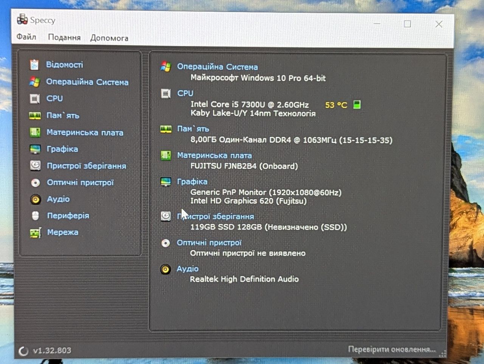Image resolution: width=484 pixels, height=364 pixels.
Task: Click Перевірити оновлення link
Action: point(392,349)
